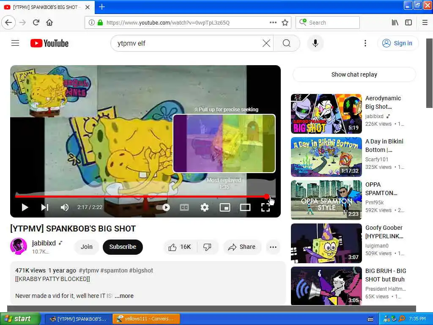The width and height of the screenshot is (433, 325).
Task: Mute the video volume
Action: pyautogui.click(x=65, y=207)
